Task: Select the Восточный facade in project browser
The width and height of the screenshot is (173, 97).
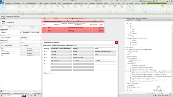Action: [x=134, y=46]
